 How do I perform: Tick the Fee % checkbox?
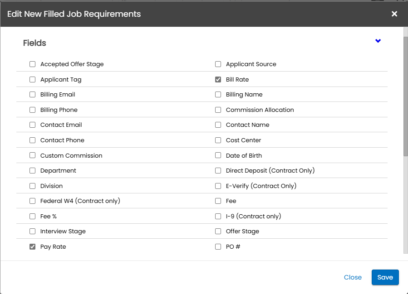[x=33, y=217]
